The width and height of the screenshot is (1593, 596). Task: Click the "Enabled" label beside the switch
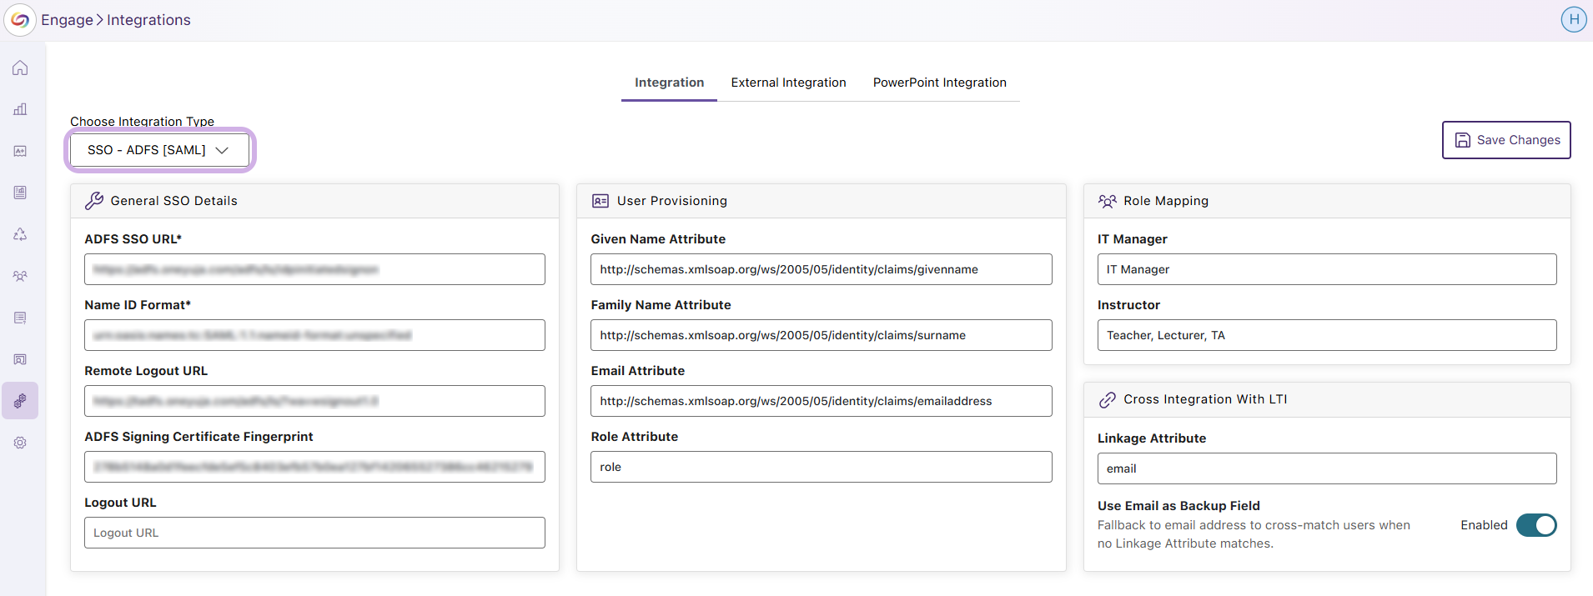(x=1484, y=525)
